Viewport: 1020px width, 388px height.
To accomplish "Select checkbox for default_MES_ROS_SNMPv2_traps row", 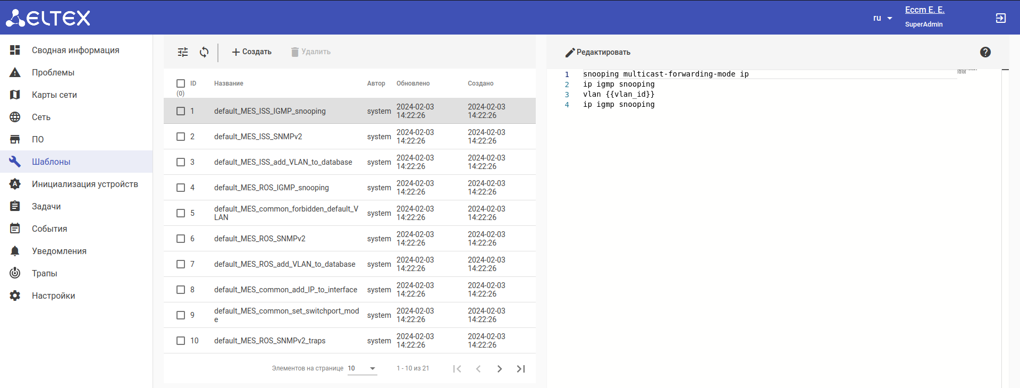I will (181, 341).
